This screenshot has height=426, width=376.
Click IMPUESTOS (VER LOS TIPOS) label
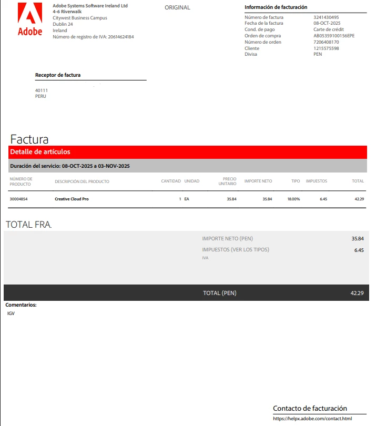click(236, 250)
